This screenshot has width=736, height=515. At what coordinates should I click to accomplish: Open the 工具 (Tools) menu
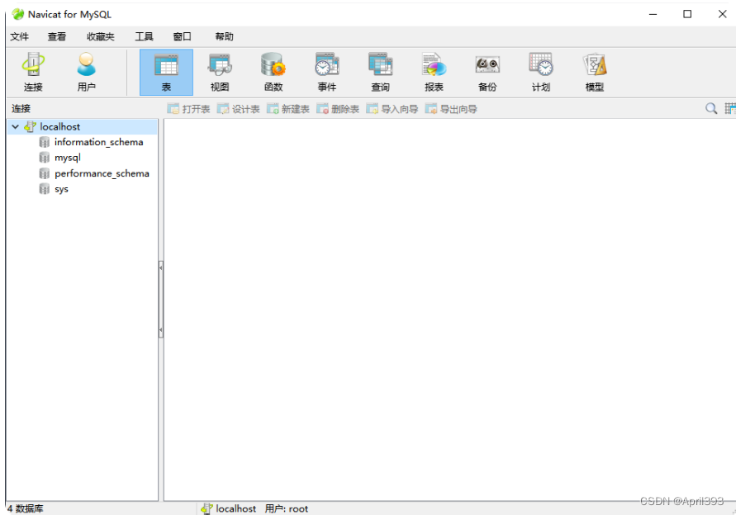[144, 36]
